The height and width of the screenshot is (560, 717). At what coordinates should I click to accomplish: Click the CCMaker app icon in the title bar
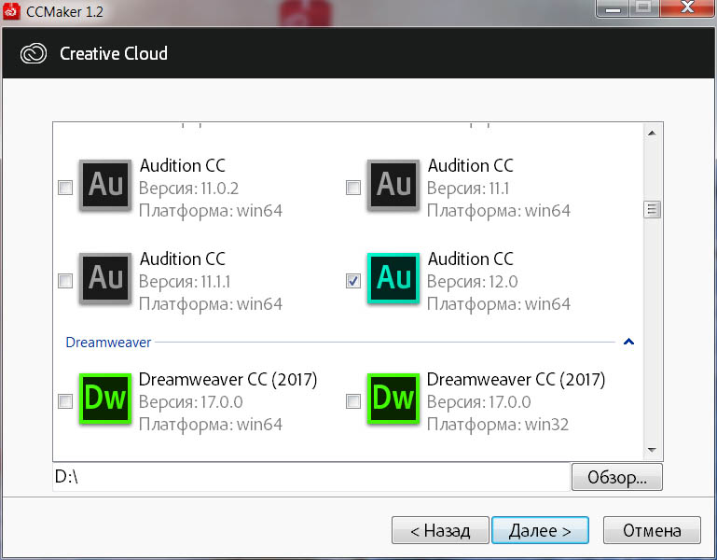point(11,10)
